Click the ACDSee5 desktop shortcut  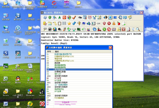click(x=6, y=67)
